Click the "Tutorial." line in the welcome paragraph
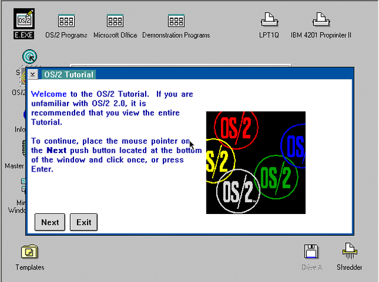The height and width of the screenshot is (282, 379). pos(47,122)
